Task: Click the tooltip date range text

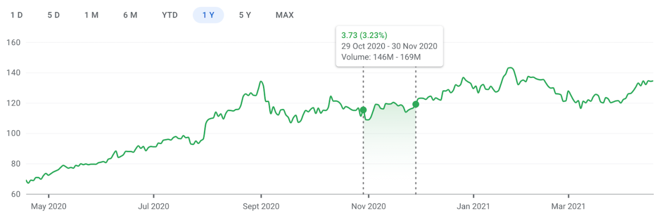Action: [x=389, y=46]
